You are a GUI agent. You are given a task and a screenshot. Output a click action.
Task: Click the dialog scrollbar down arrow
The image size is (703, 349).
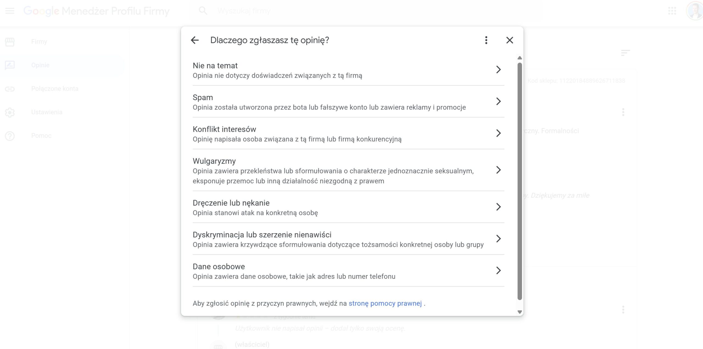pyautogui.click(x=520, y=312)
